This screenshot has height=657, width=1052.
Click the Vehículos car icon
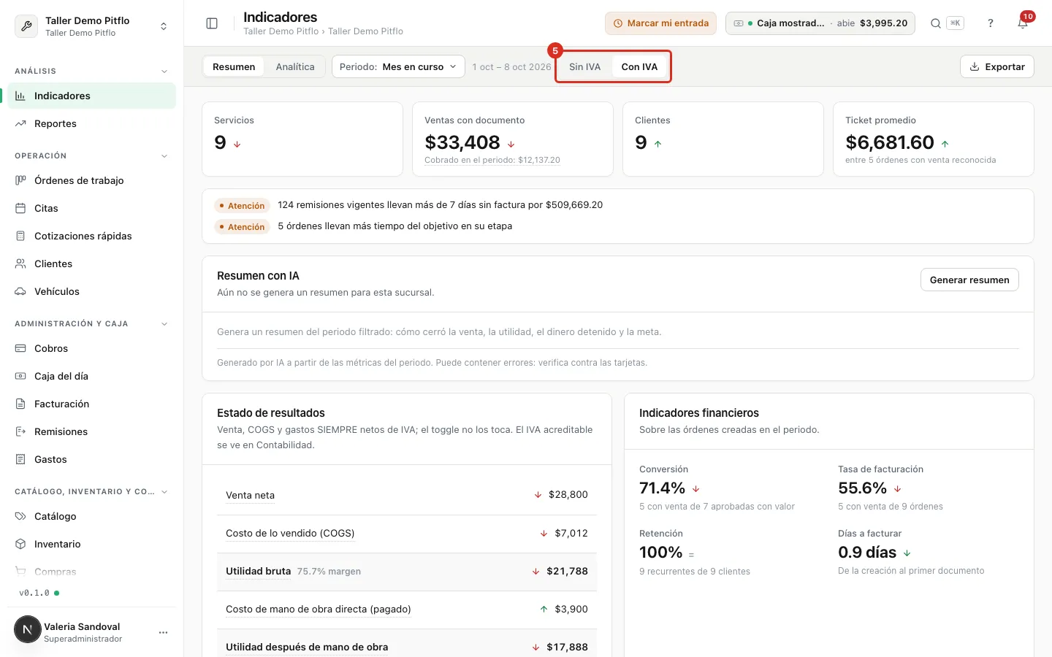tap(20, 291)
